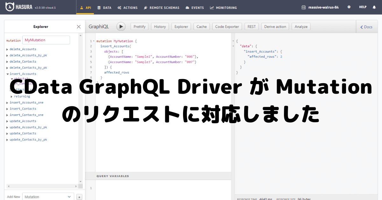Image resolution: width=382 pixels, height=200 pixels.
Task: Edit the MyMutation name field
Action: tap(46, 40)
